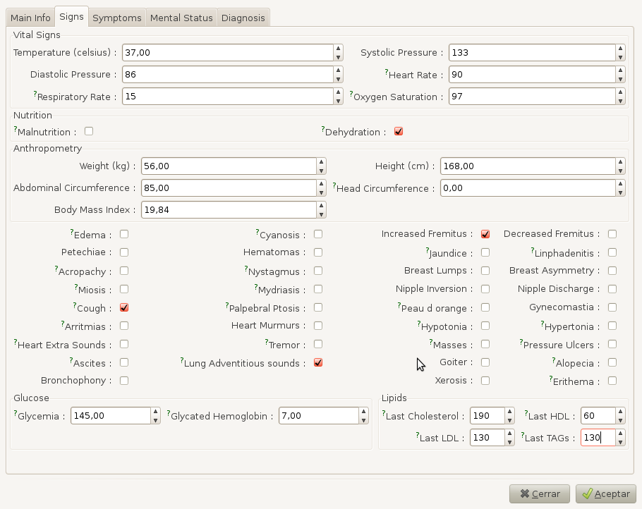Decrease Systolic Pressure using down arrow

620,57
